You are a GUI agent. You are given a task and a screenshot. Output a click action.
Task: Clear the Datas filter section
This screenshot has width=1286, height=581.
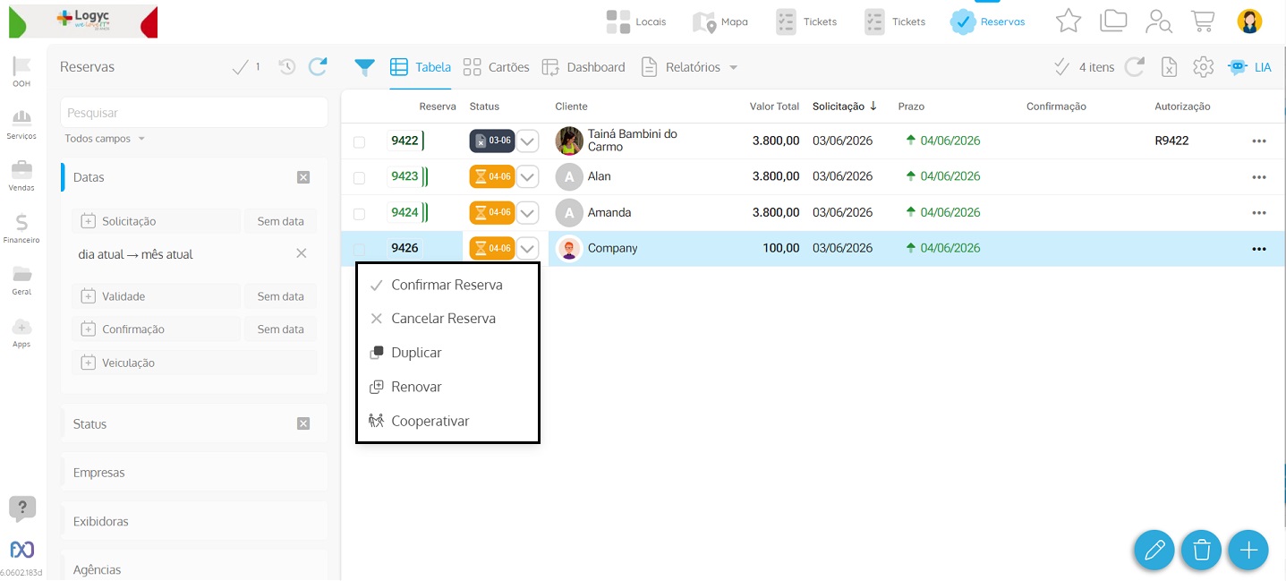(x=303, y=177)
